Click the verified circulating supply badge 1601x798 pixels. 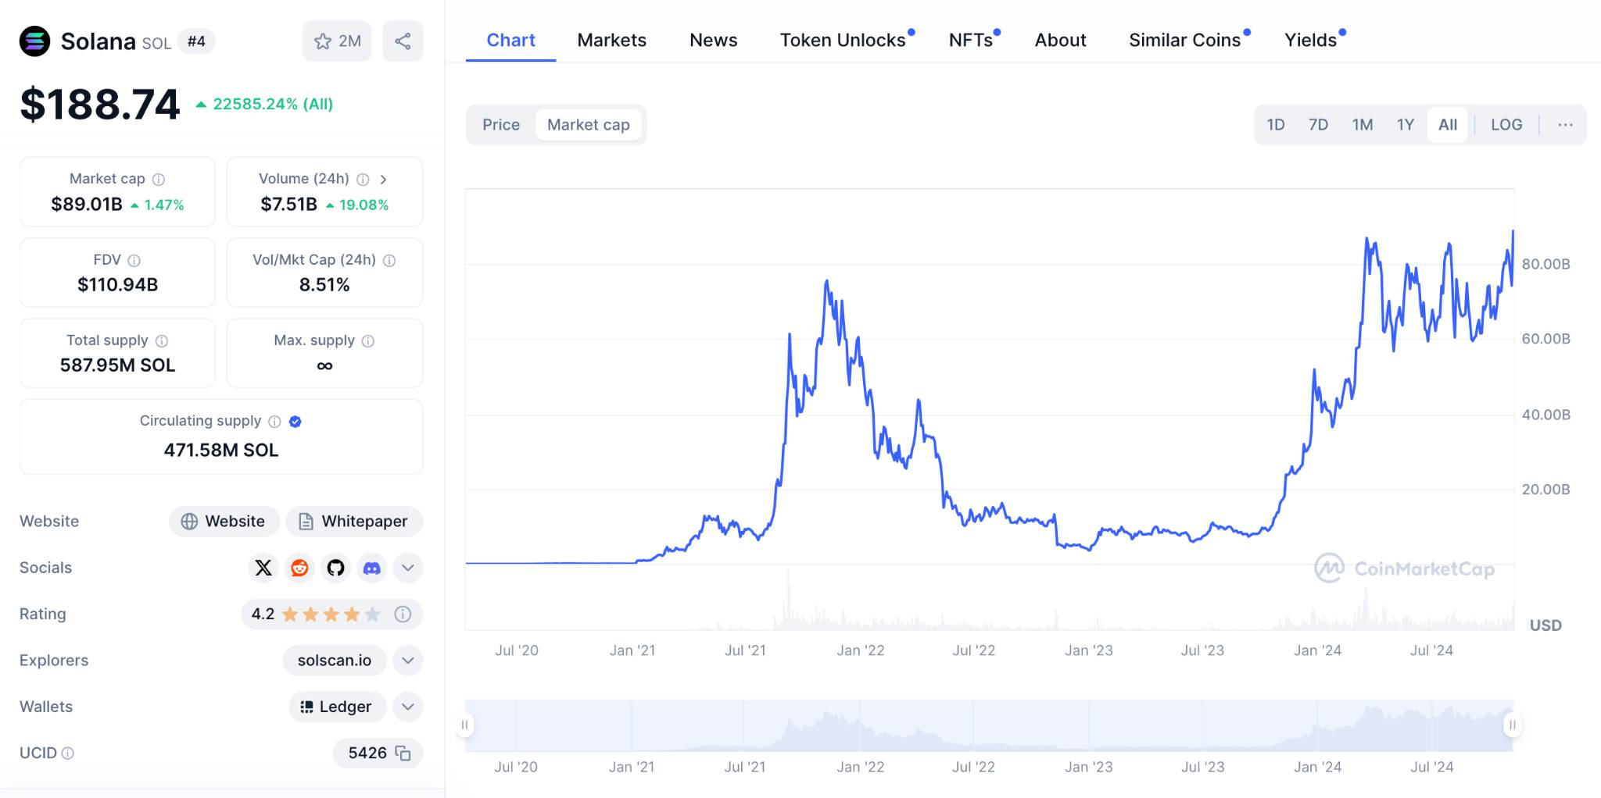coord(295,422)
